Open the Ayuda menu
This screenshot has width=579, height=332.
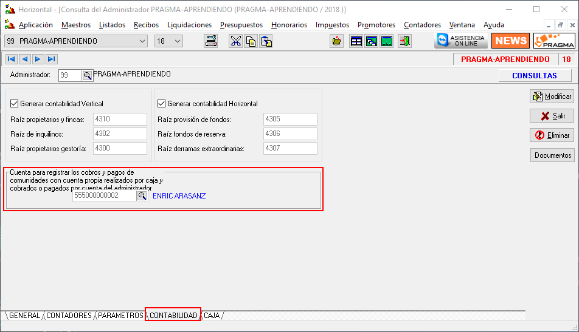pos(494,25)
